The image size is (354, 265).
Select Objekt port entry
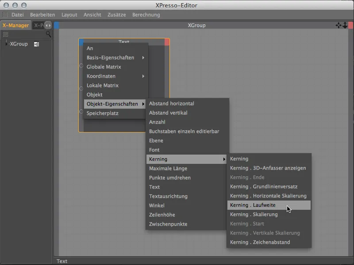[115, 95]
